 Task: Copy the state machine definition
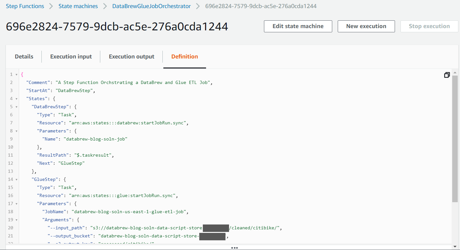[x=447, y=75]
